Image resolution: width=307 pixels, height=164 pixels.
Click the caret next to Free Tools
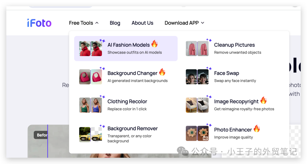(97, 23)
